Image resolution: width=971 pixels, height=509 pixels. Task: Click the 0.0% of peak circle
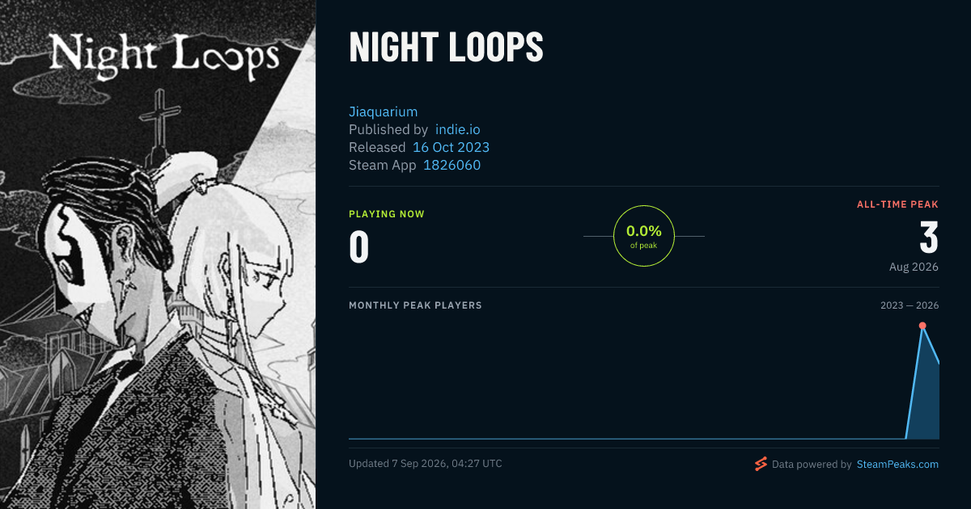(x=644, y=236)
